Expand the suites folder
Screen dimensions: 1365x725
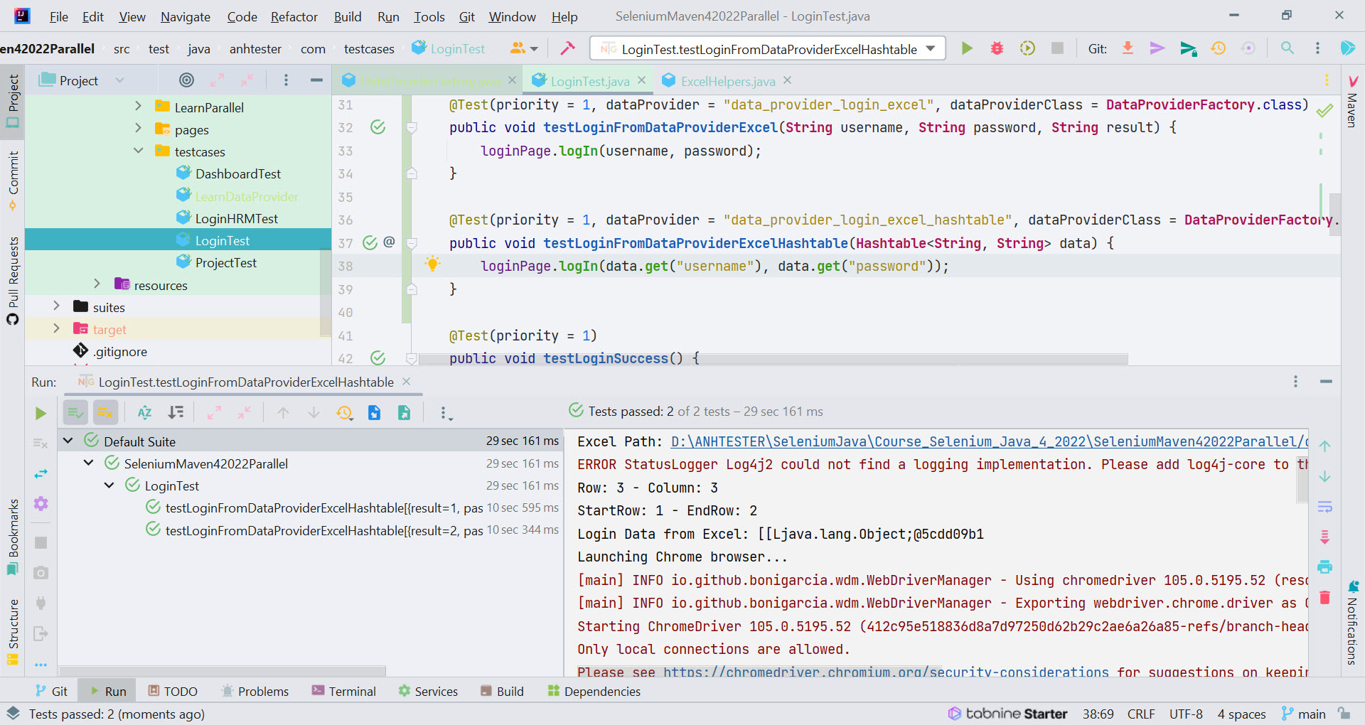click(x=56, y=306)
